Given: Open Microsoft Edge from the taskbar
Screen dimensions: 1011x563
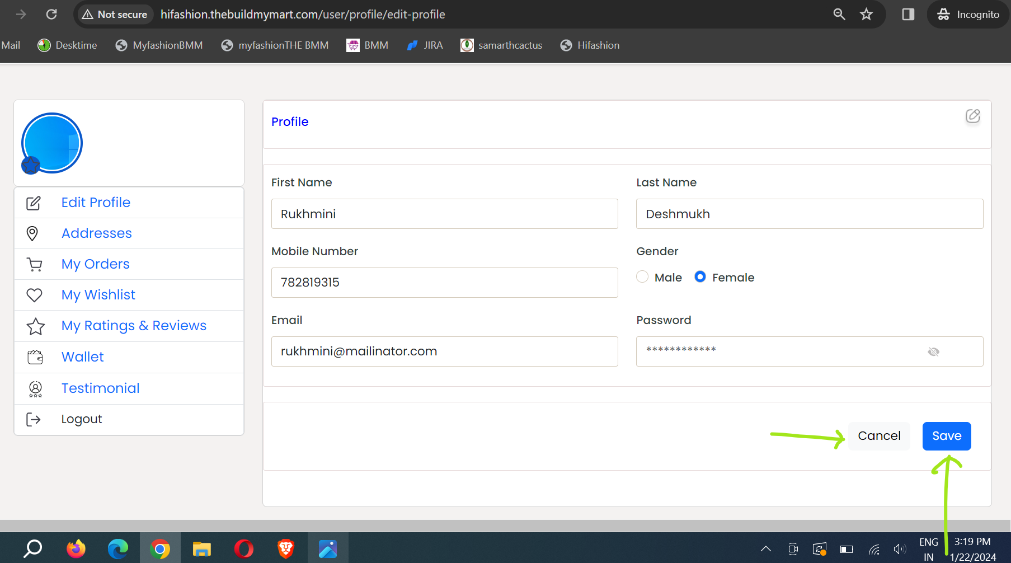Looking at the screenshot, I should [117, 548].
